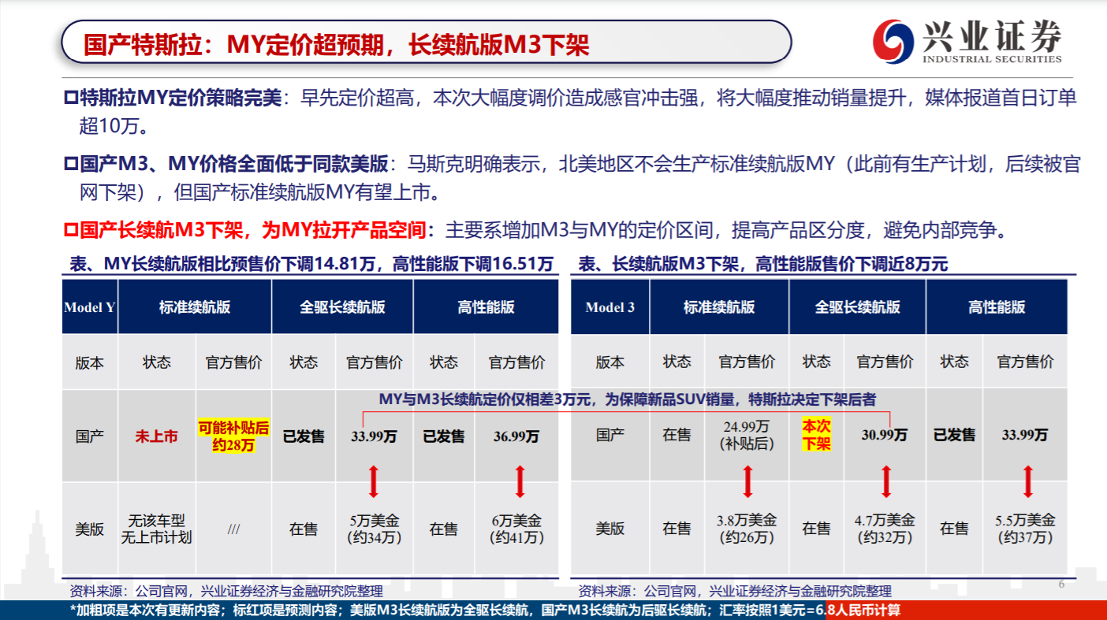Click the '国产' row label in the Model Y table
The width and height of the screenshot is (1107, 620).
(89, 436)
